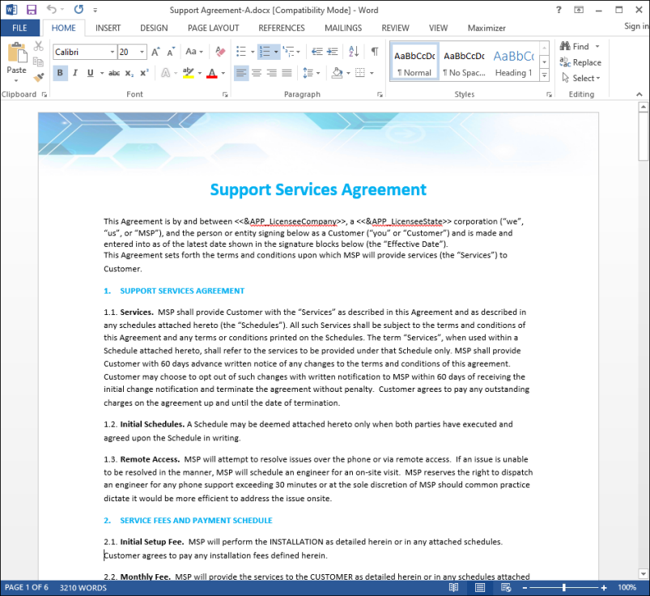Switch to Read Mode view
Viewport: 650px width, 596px height.
(x=454, y=588)
